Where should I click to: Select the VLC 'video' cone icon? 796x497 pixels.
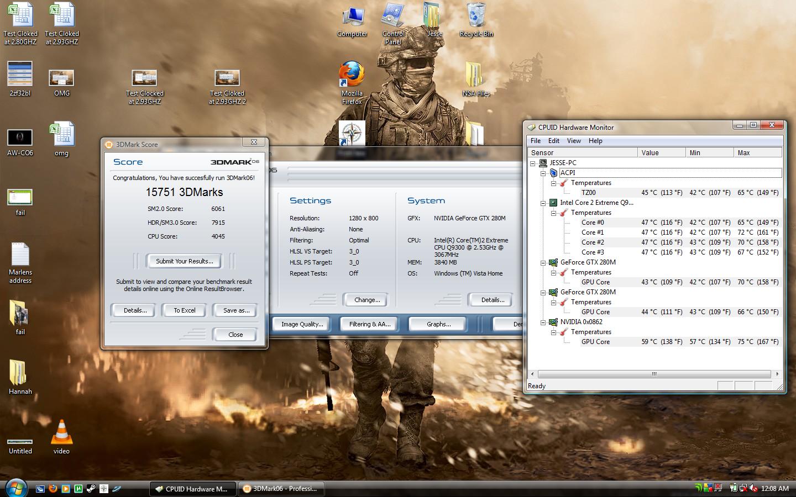pyautogui.click(x=61, y=437)
